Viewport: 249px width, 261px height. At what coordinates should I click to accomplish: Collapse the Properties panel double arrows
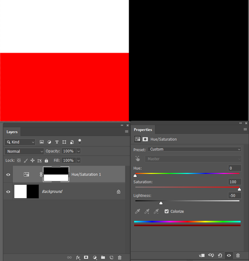[241, 123]
